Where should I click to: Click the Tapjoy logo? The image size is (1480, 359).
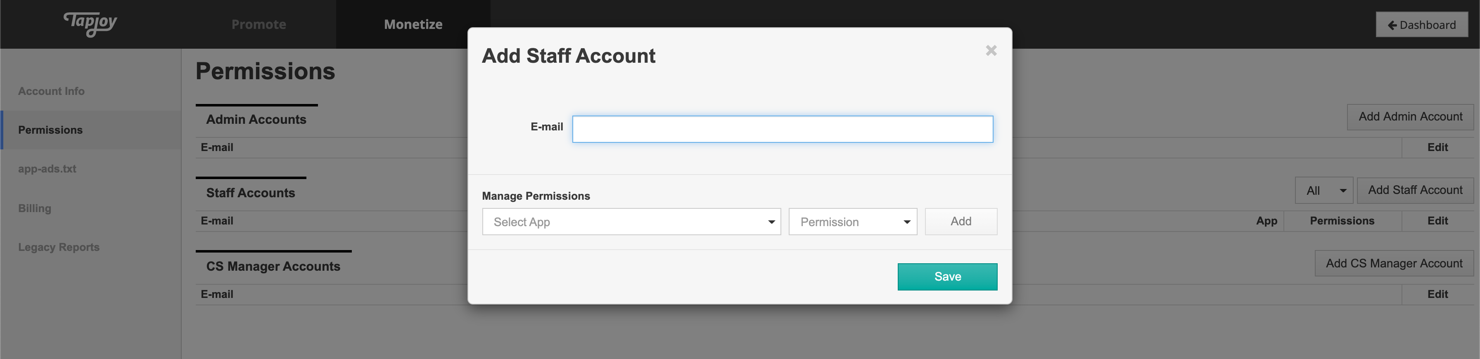click(90, 24)
